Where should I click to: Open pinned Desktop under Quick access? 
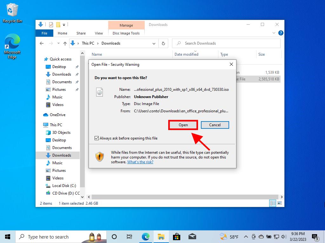point(59,67)
